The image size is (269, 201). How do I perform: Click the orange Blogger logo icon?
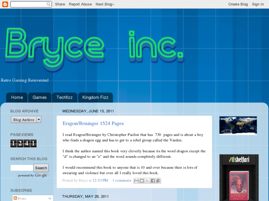(5, 4)
